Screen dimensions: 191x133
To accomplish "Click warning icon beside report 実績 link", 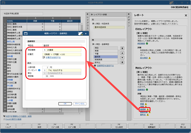I will [146, 104].
